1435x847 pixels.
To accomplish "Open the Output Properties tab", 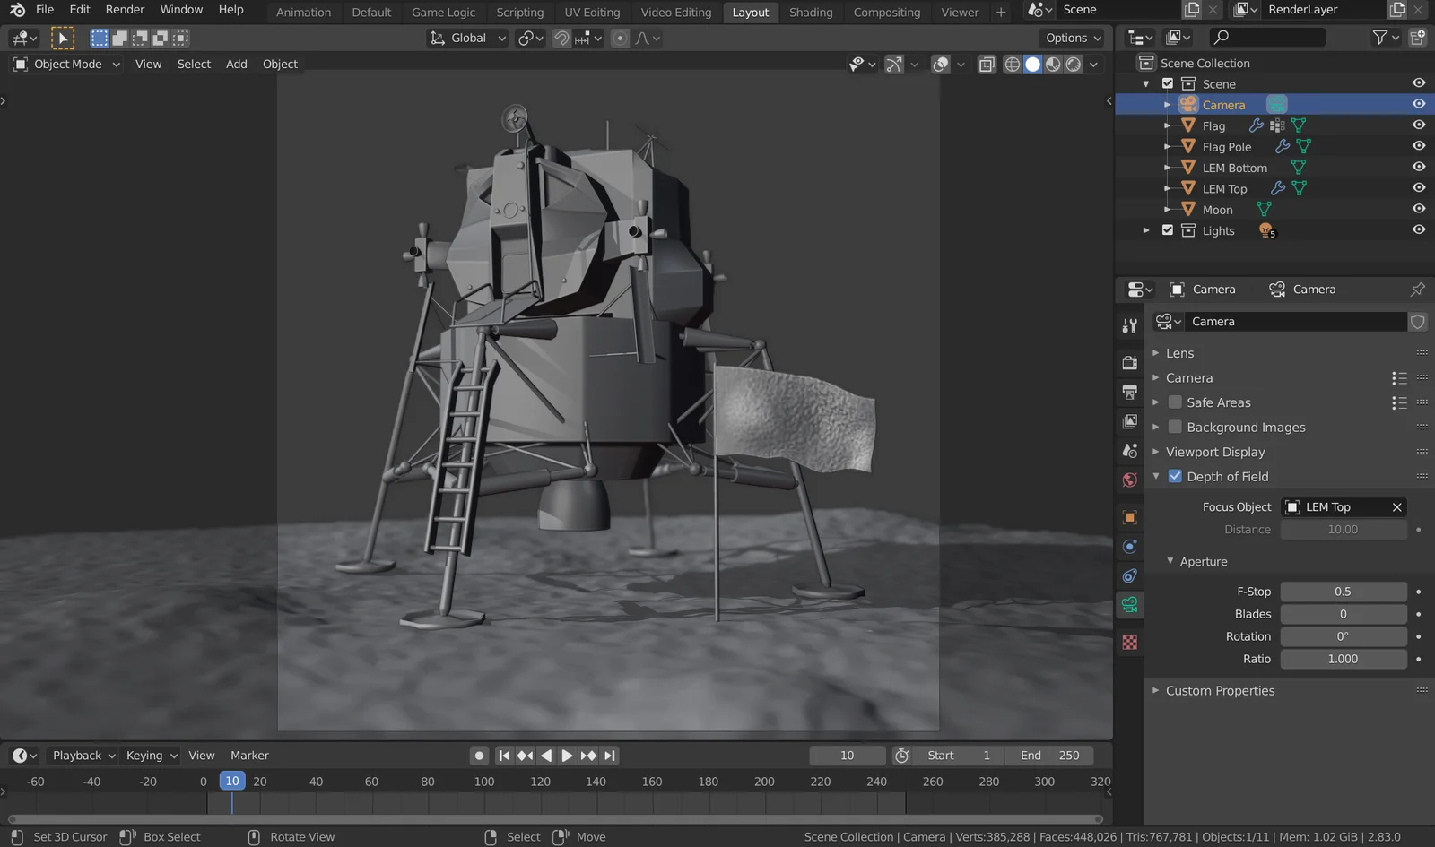I will point(1129,392).
